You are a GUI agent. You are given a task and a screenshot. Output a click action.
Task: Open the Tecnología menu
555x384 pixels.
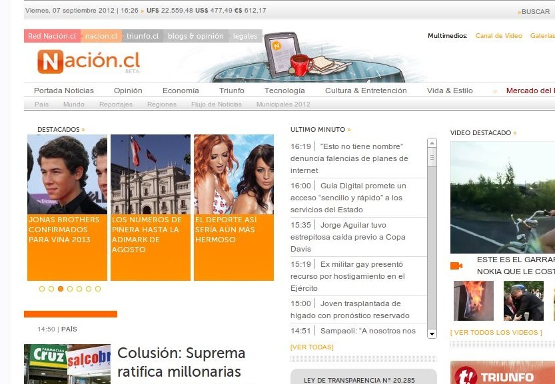284,91
